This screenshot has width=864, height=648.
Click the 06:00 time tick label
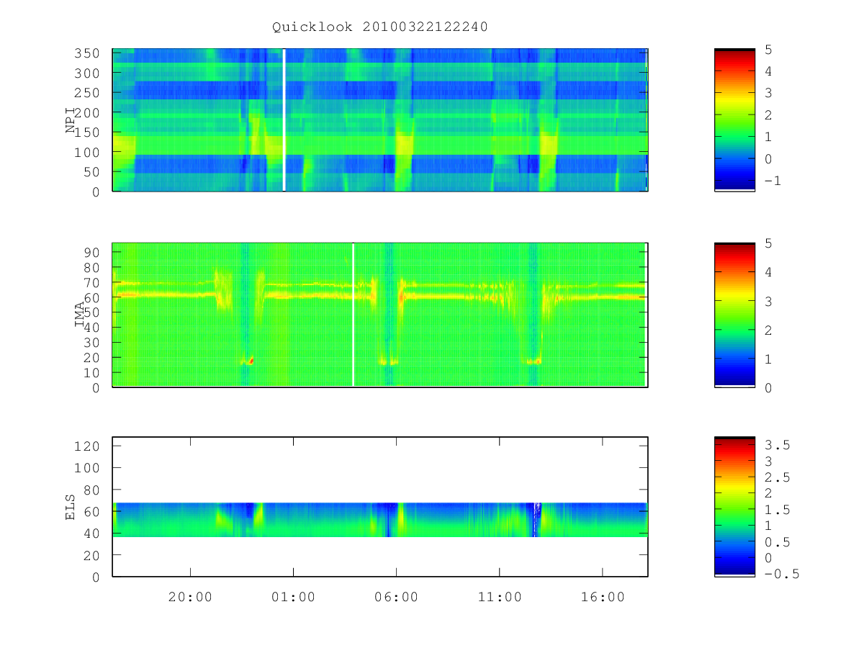[x=396, y=597]
